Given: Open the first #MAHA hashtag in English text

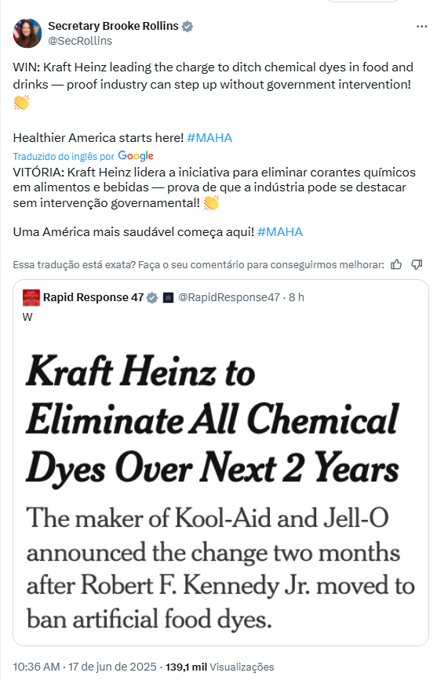Looking at the screenshot, I should (209, 138).
